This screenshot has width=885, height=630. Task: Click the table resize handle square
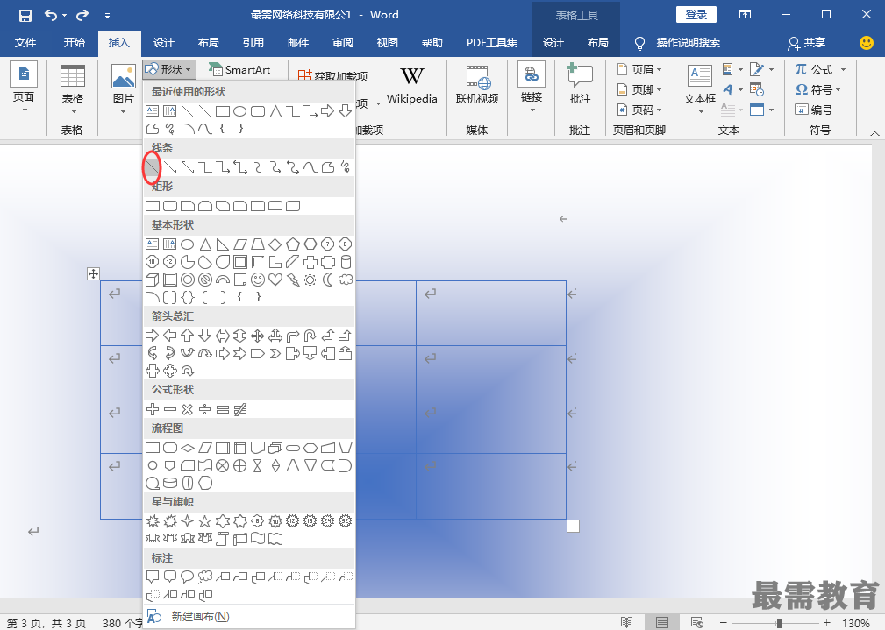coord(573,527)
